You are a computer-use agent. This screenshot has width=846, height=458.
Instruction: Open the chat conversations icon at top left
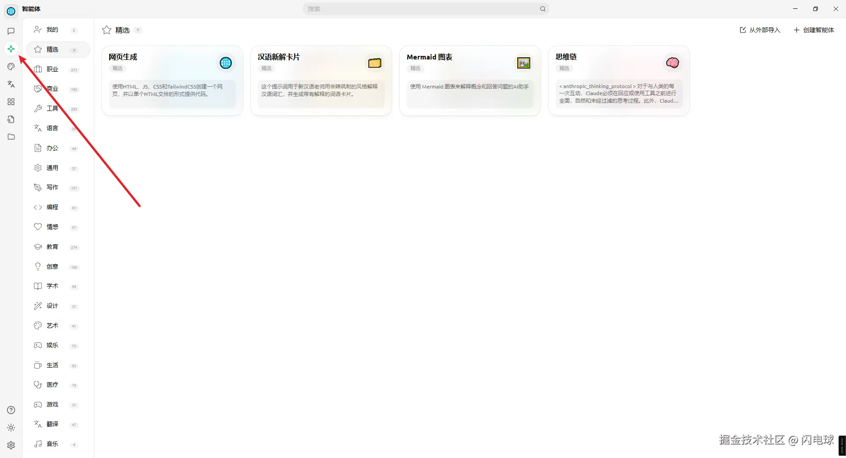(11, 31)
